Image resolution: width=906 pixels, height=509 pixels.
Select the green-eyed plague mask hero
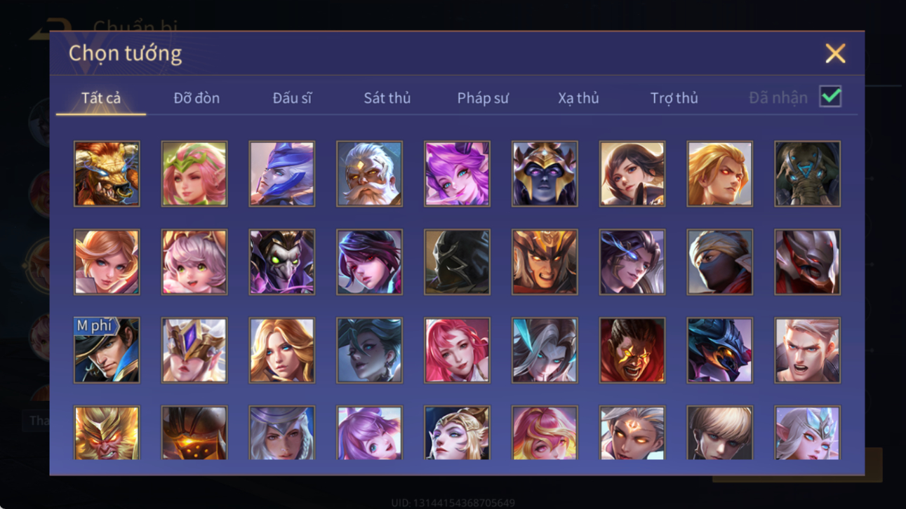pyautogui.click(x=281, y=262)
